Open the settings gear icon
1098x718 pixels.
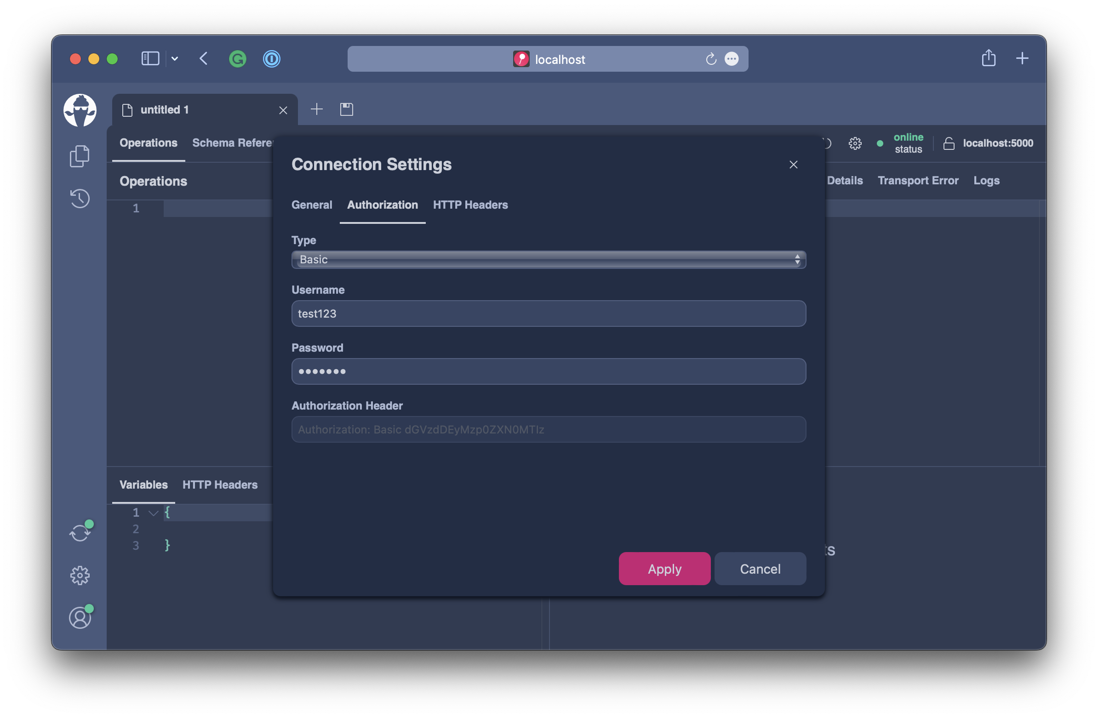80,575
